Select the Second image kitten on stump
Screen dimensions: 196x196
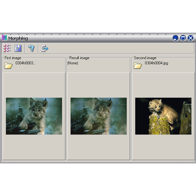(x=163, y=116)
